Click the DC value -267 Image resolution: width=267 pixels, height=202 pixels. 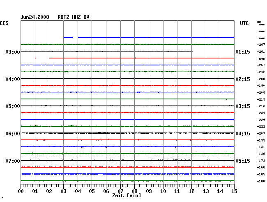pos(261,45)
